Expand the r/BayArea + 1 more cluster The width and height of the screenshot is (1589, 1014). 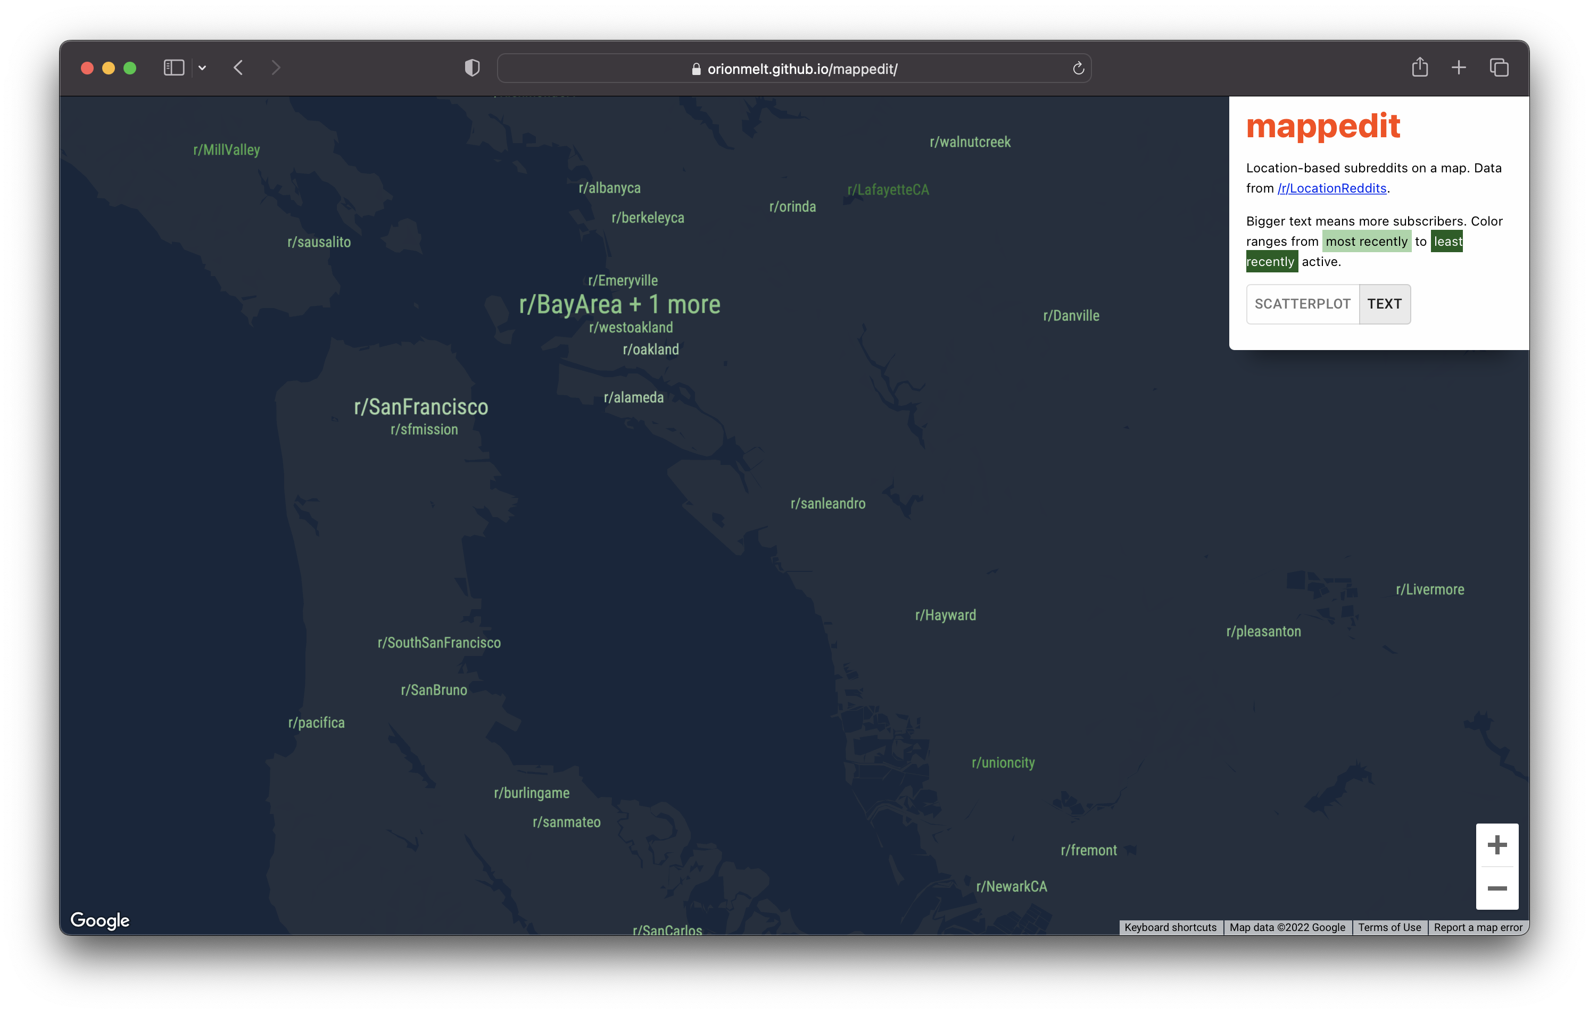pyautogui.click(x=619, y=305)
